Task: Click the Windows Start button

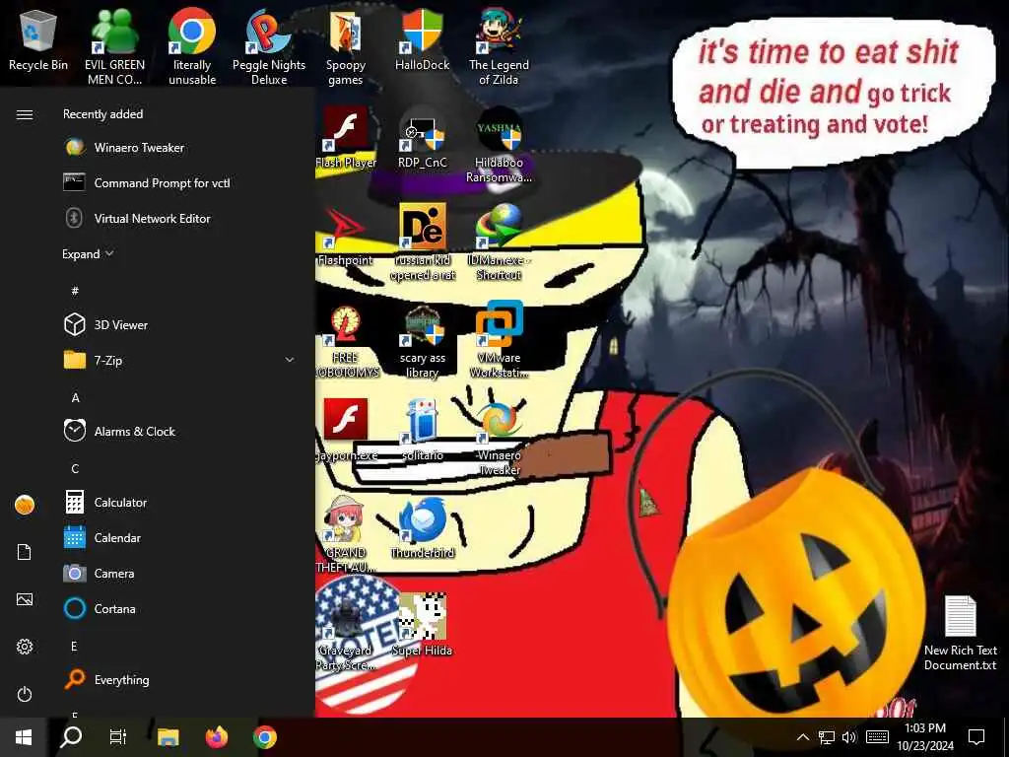Action: coord(24,737)
